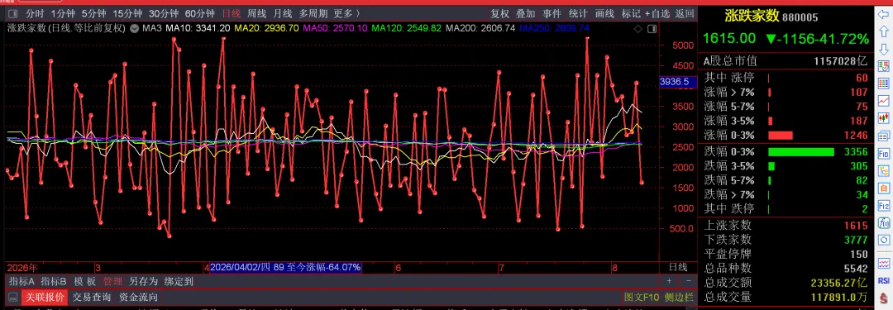This screenshot has height=310, width=893.
Task: Click the RSI indicator icon in the right sidebar
Action: pyautogui.click(x=884, y=280)
